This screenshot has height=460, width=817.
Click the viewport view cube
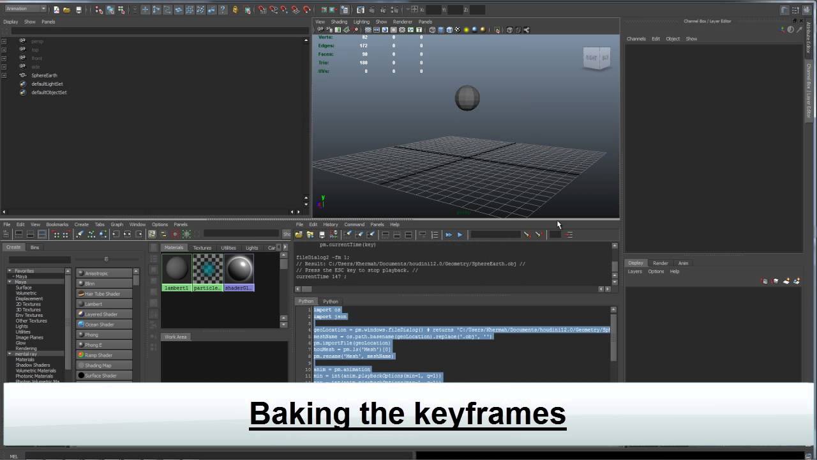point(596,58)
